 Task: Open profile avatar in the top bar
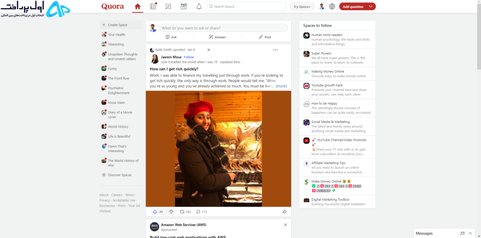(322, 7)
